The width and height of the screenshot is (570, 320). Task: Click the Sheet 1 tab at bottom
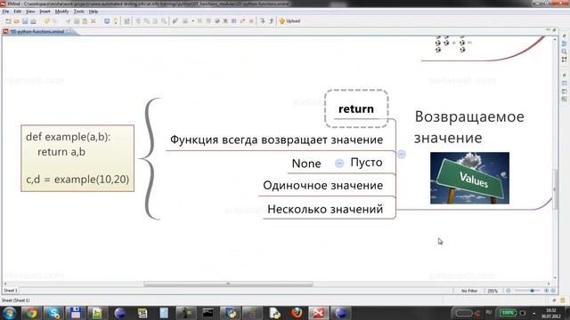[10, 291]
